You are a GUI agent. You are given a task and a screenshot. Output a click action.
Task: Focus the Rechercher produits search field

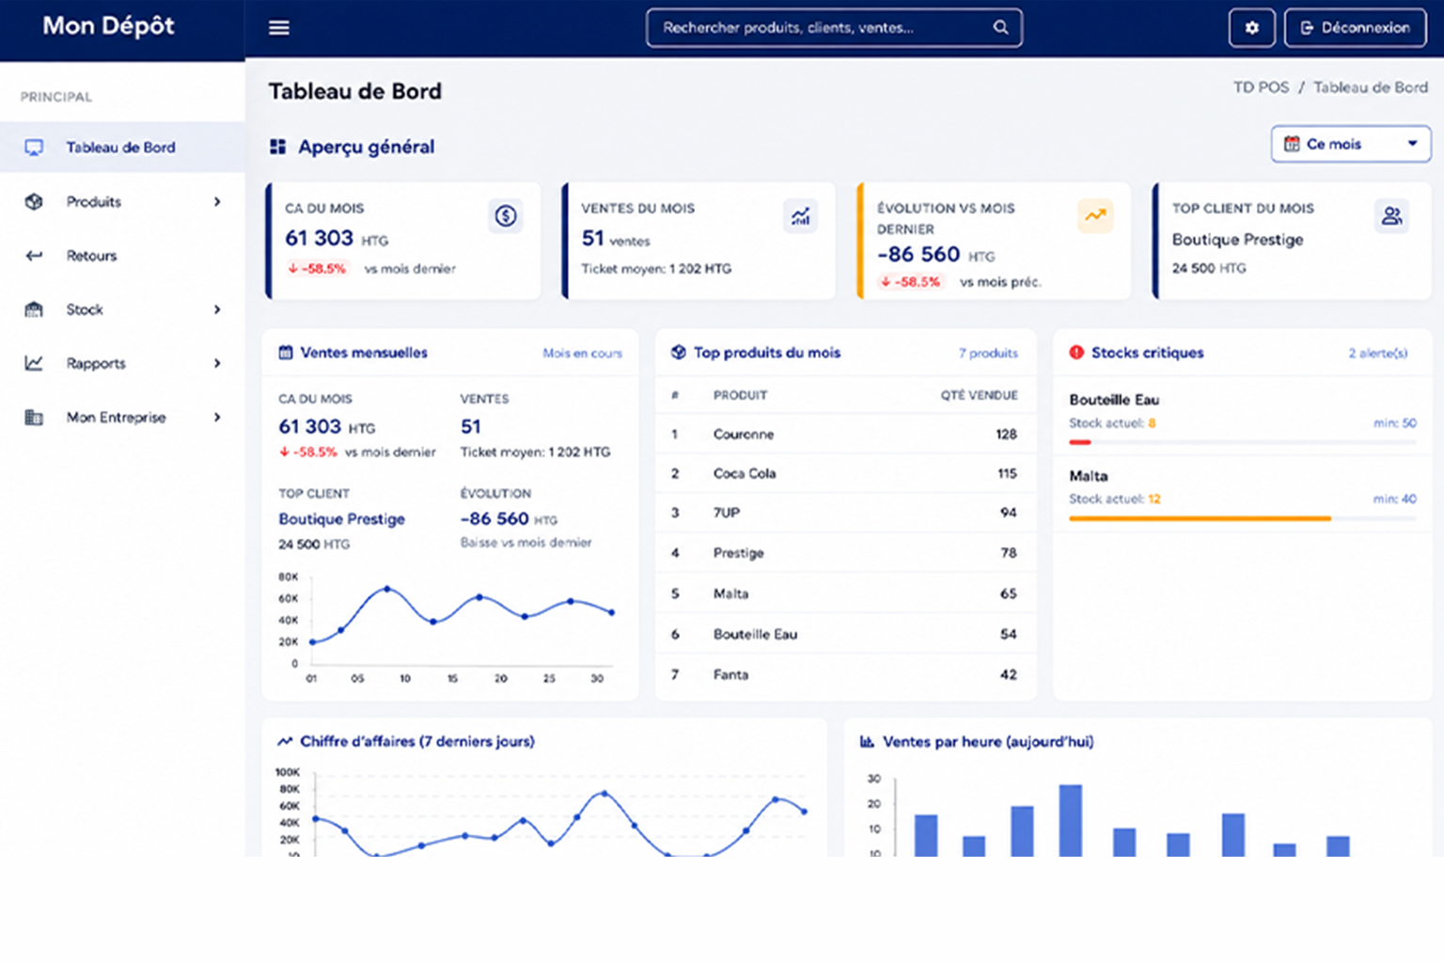click(834, 28)
